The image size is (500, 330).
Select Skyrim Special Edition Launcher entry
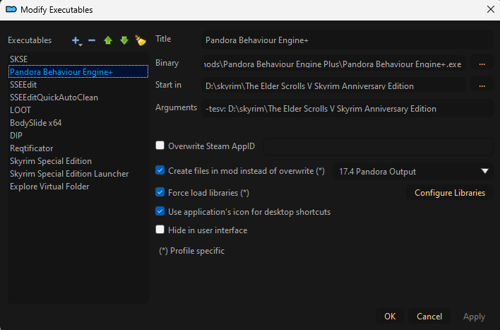[x=78, y=174]
